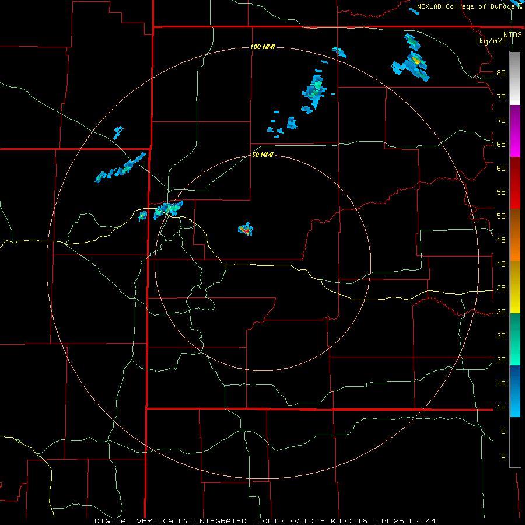Select the blue segment of the color bar
The height and width of the screenshot is (525, 525).
515,391
